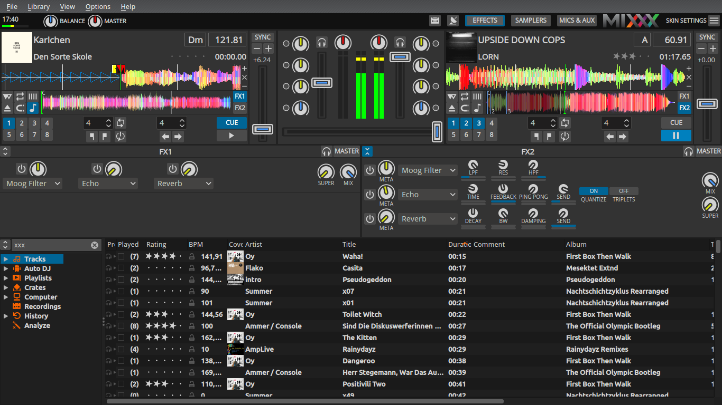Enable the FX2 Moog Filter power button
Screen dimensions: 722x405
point(370,170)
